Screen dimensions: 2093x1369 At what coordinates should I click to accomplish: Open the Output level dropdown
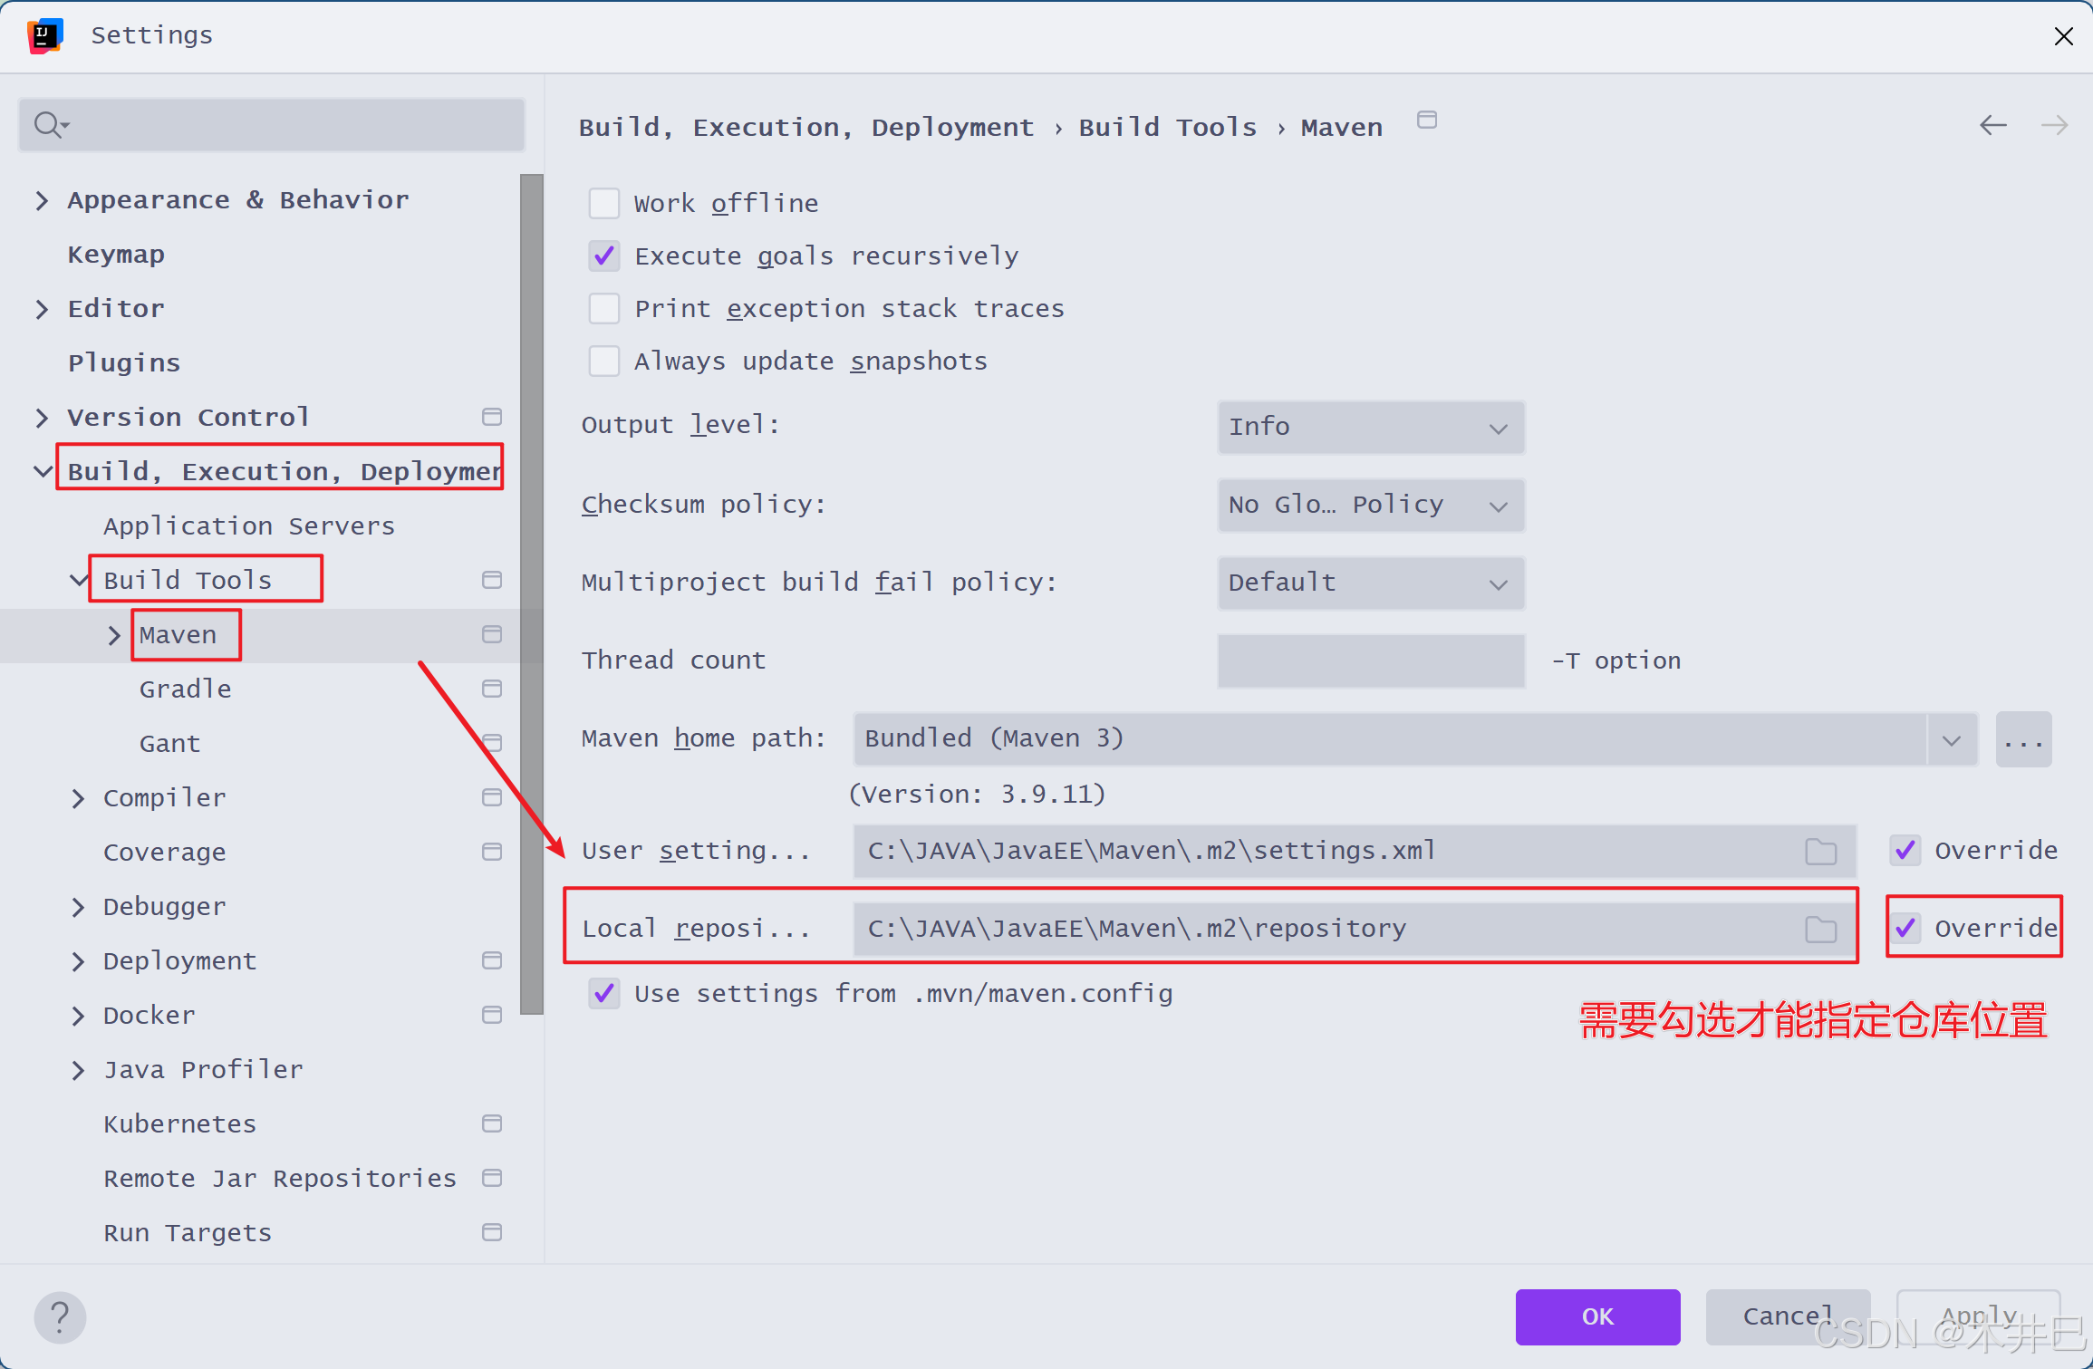(1370, 427)
